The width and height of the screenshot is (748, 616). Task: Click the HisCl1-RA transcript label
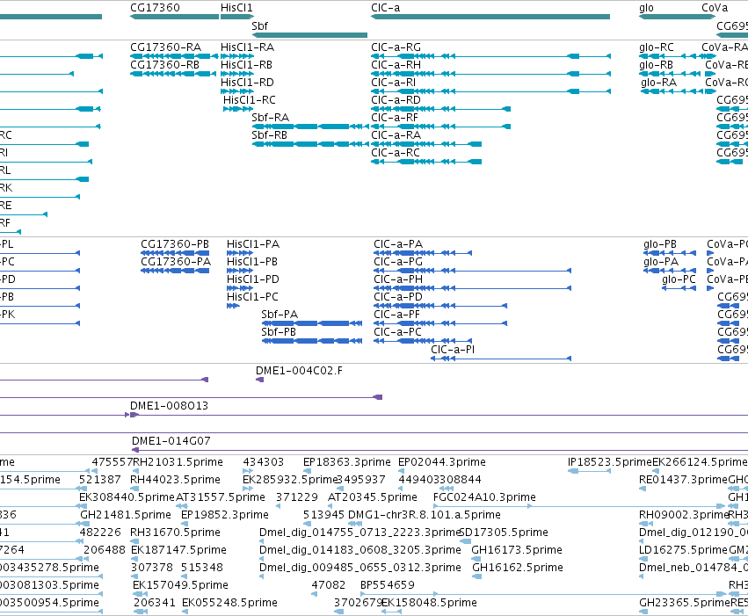tap(247, 47)
